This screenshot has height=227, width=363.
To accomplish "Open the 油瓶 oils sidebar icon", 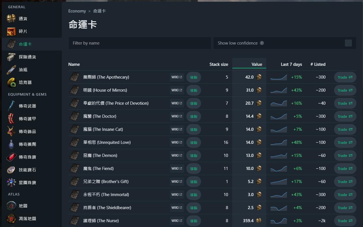I will (11, 70).
